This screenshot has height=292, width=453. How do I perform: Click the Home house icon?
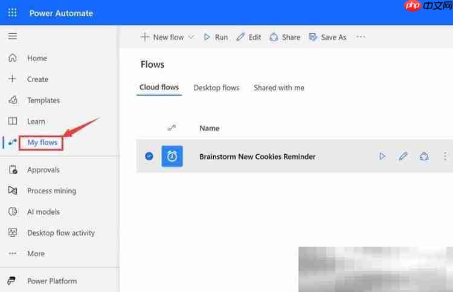(x=13, y=58)
